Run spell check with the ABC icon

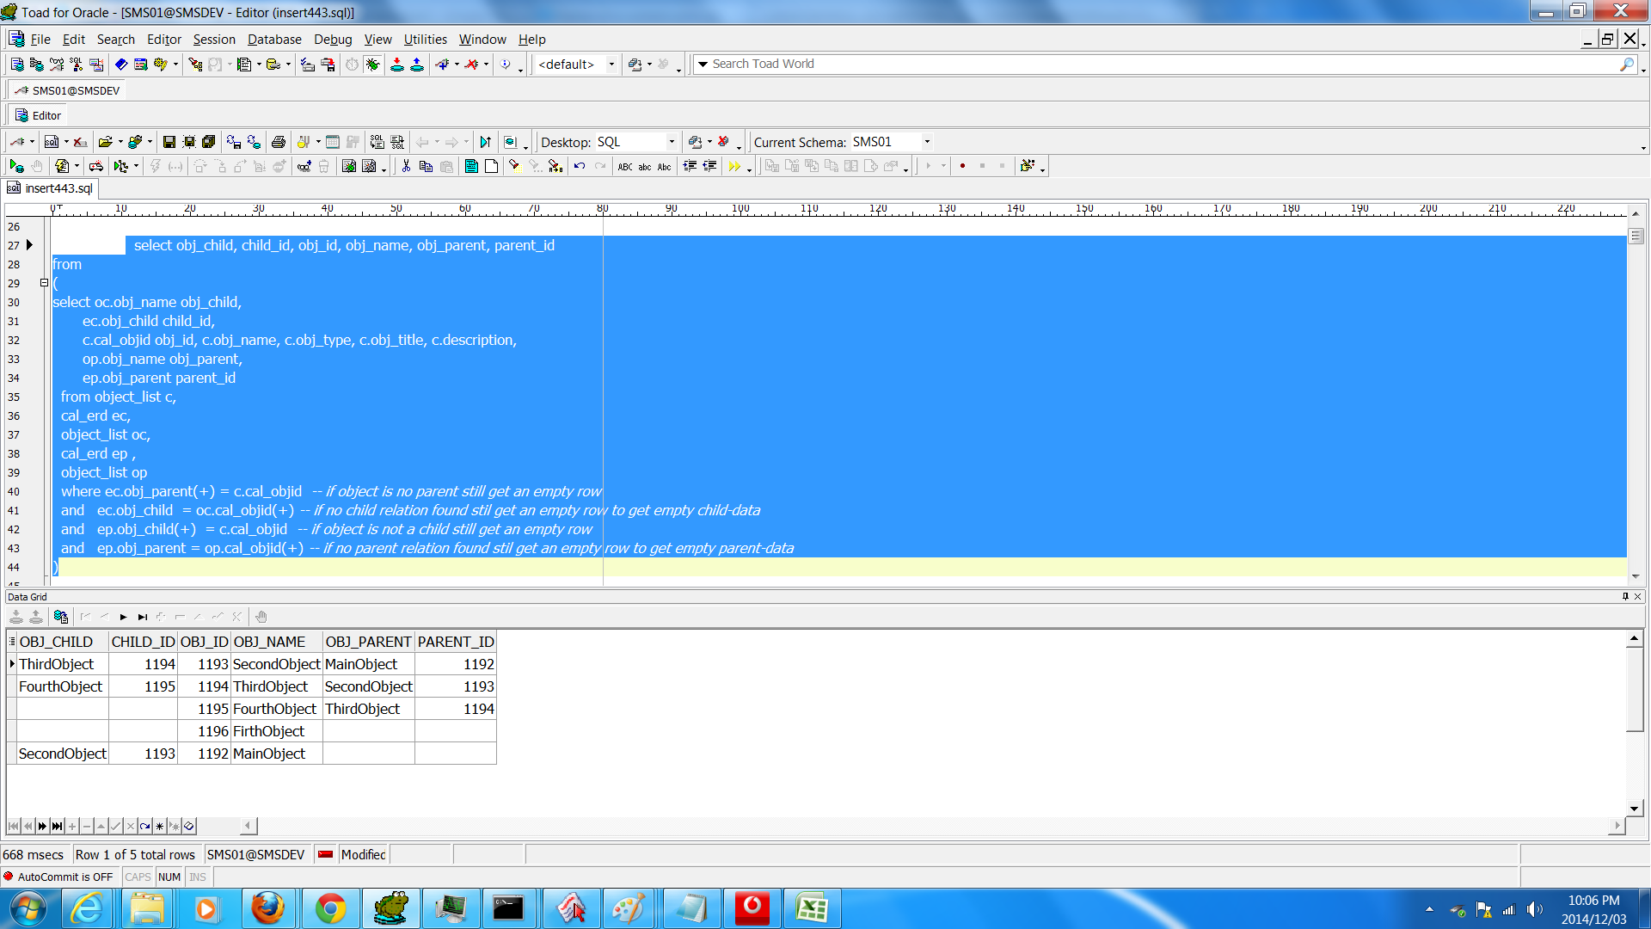click(x=627, y=166)
